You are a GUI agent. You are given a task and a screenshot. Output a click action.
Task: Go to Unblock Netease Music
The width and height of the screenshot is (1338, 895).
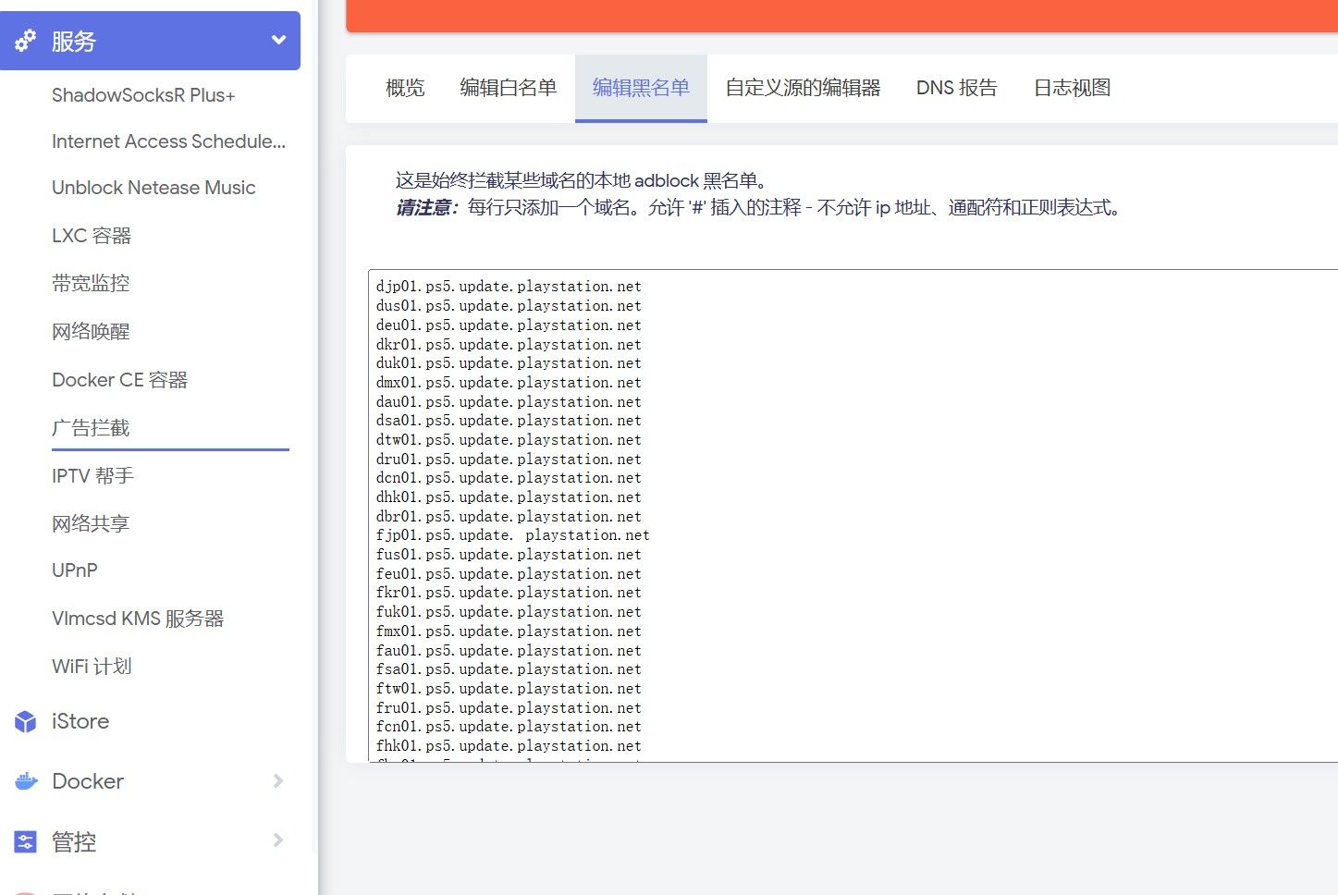coord(153,188)
